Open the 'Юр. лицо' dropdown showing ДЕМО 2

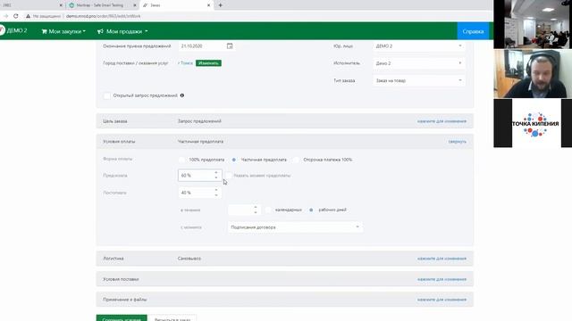coord(419,45)
